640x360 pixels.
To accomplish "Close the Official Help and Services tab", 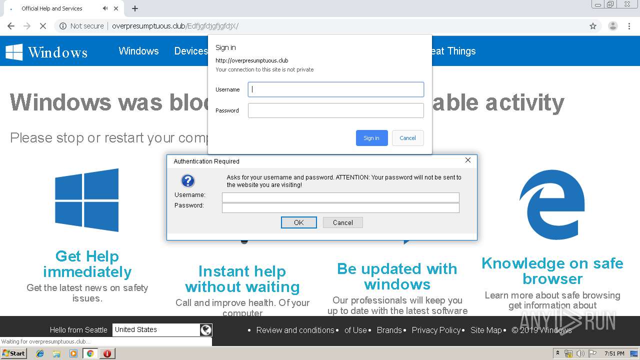I will [x=116, y=8].
